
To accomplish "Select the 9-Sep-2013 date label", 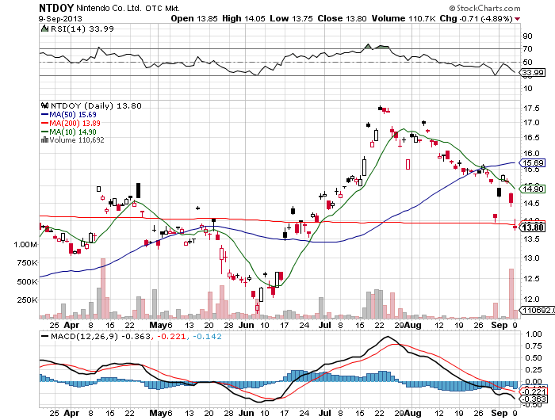I will (x=60, y=19).
